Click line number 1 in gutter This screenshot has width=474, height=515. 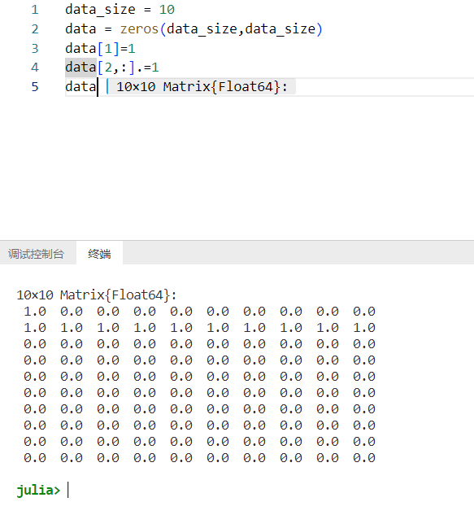[35, 10]
